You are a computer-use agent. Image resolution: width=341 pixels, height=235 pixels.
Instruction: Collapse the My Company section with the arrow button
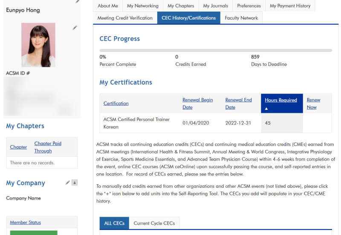point(75,183)
